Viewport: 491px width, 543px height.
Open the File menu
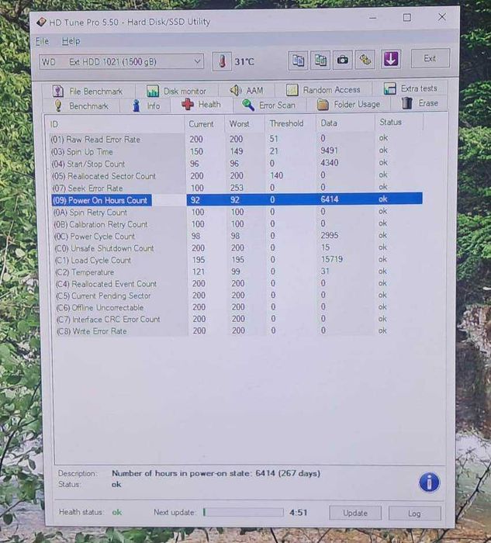click(42, 41)
